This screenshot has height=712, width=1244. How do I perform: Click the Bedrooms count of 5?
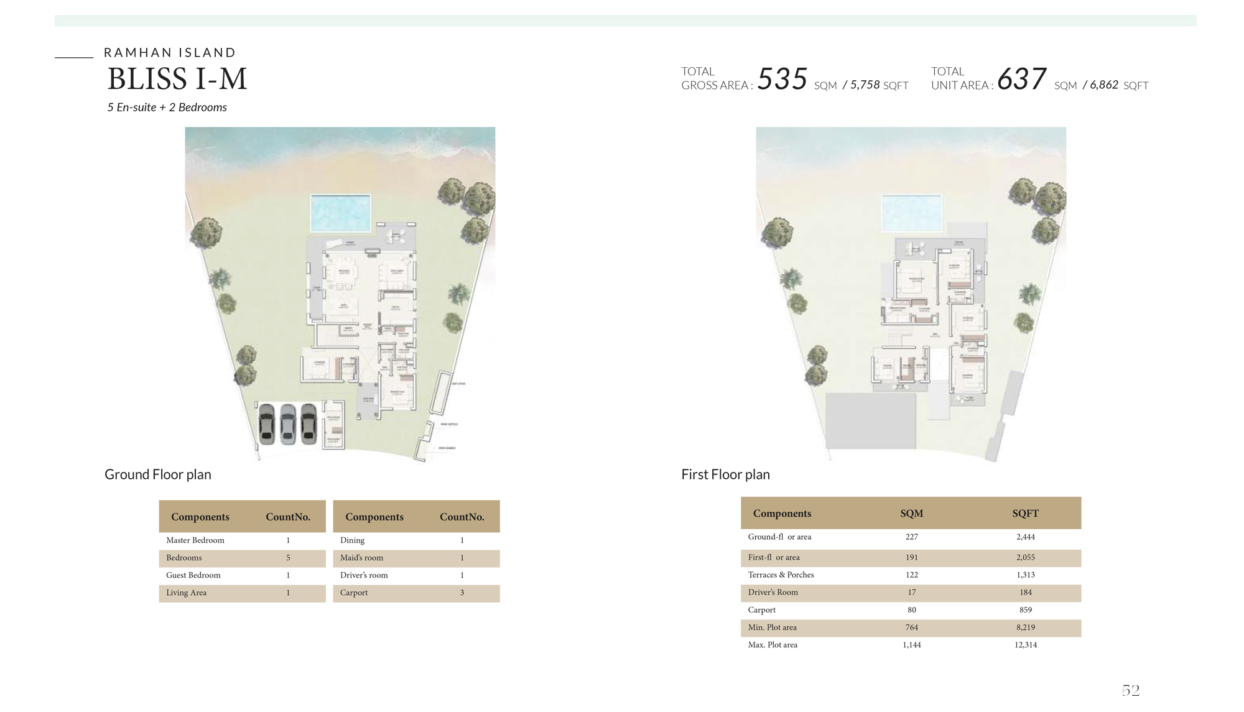coord(287,558)
